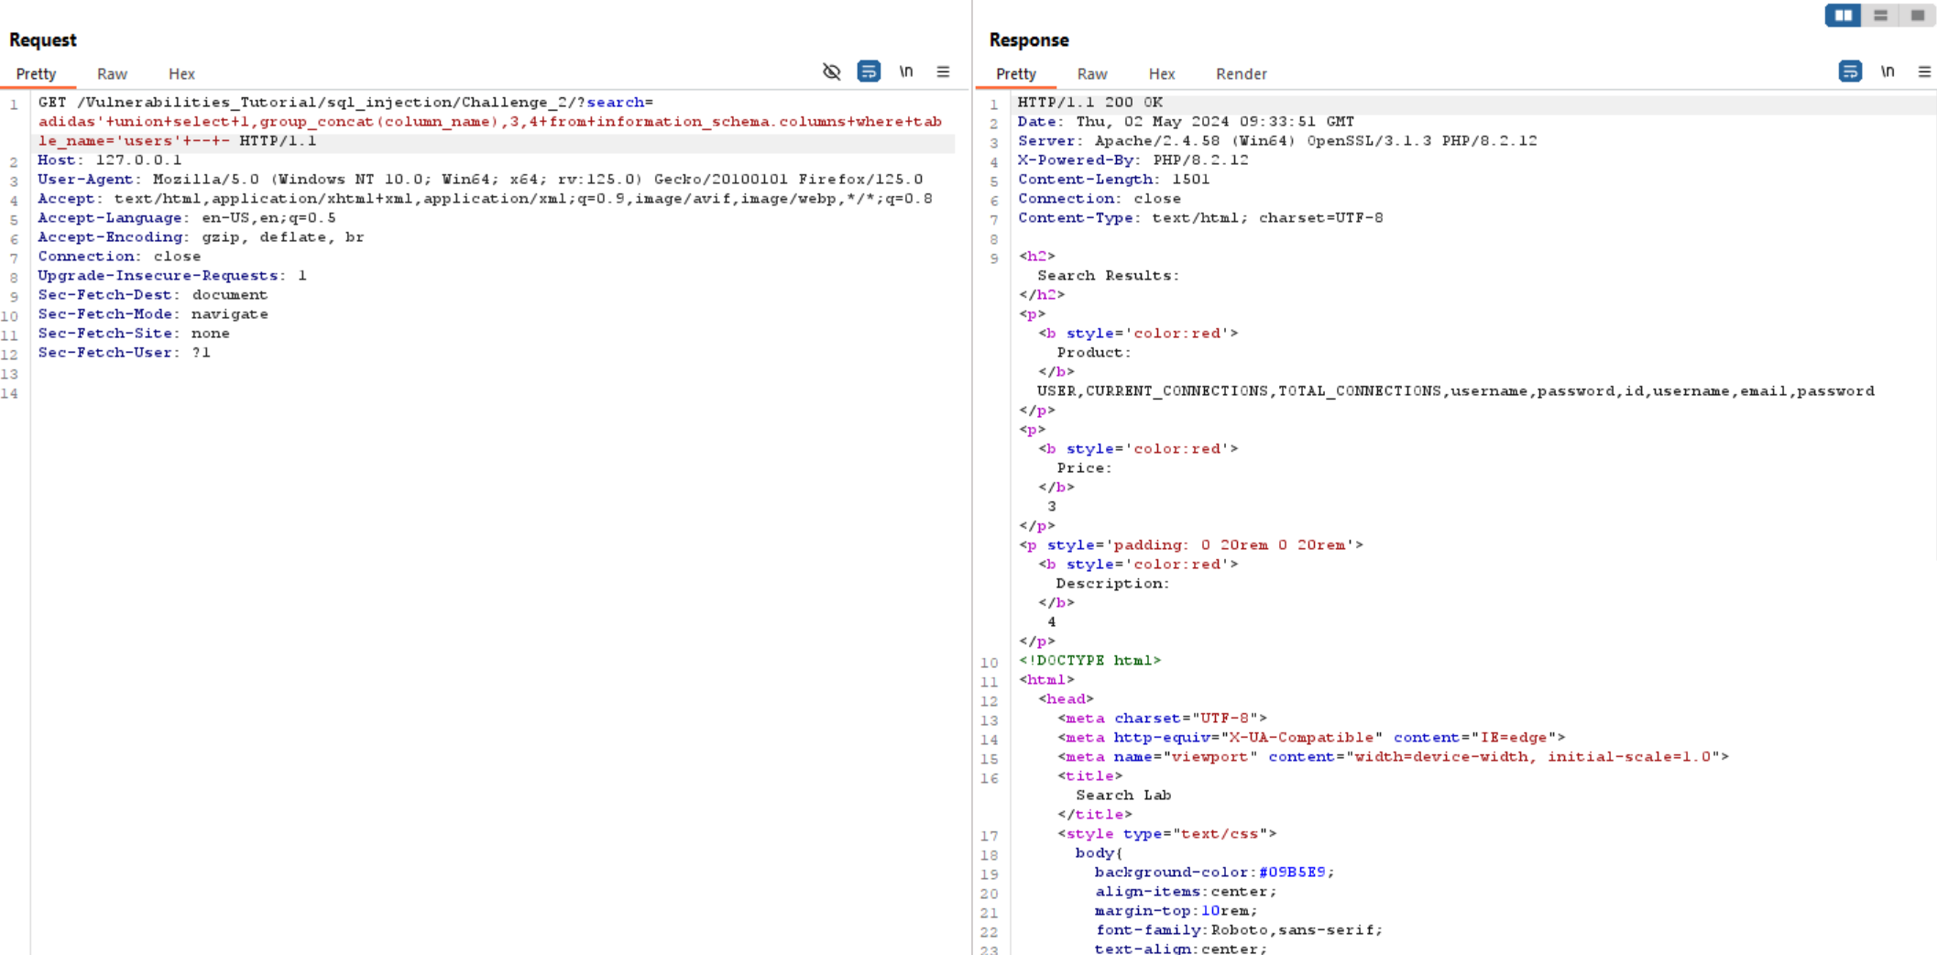Click Sec-Fetch-User: ?1 header

[x=124, y=352]
